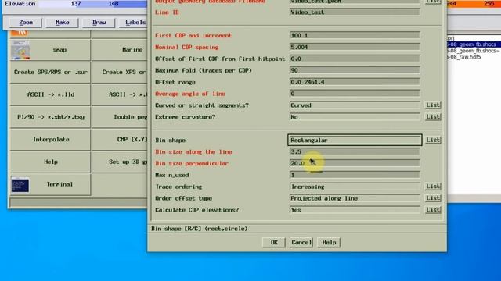Image resolution: width=501 pixels, height=281 pixels.
Task: Open List for Order offset type
Action: (433, 197)
